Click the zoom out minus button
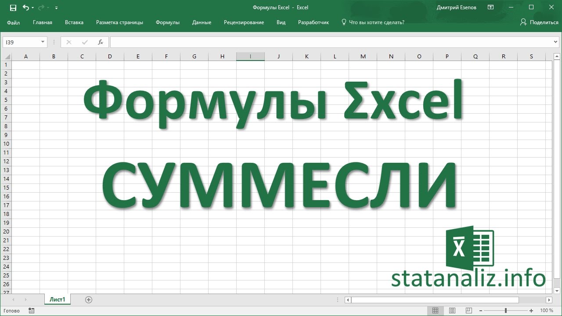The width and height of the screenshot is (562, 316). 482,310
